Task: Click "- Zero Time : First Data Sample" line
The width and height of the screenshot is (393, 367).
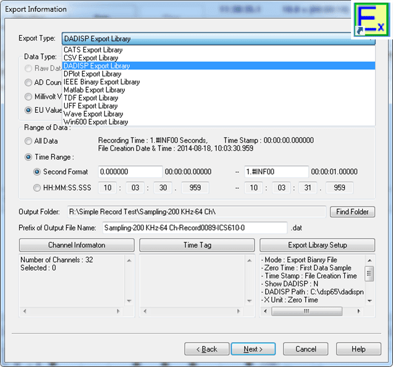Action: tap(306, 268)
